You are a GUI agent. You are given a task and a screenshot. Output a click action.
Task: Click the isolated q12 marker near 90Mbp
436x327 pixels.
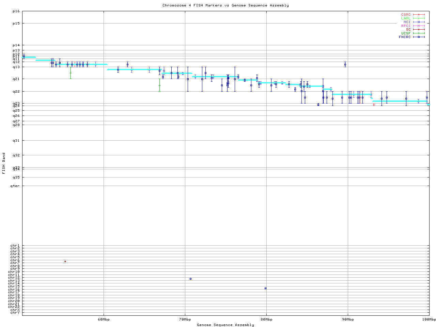point(345,64)
